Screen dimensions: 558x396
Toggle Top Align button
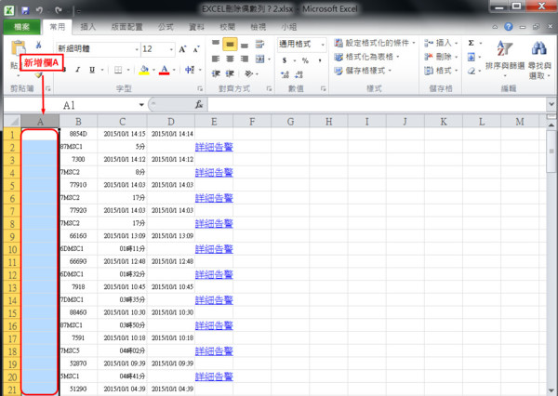coord(216,44)
